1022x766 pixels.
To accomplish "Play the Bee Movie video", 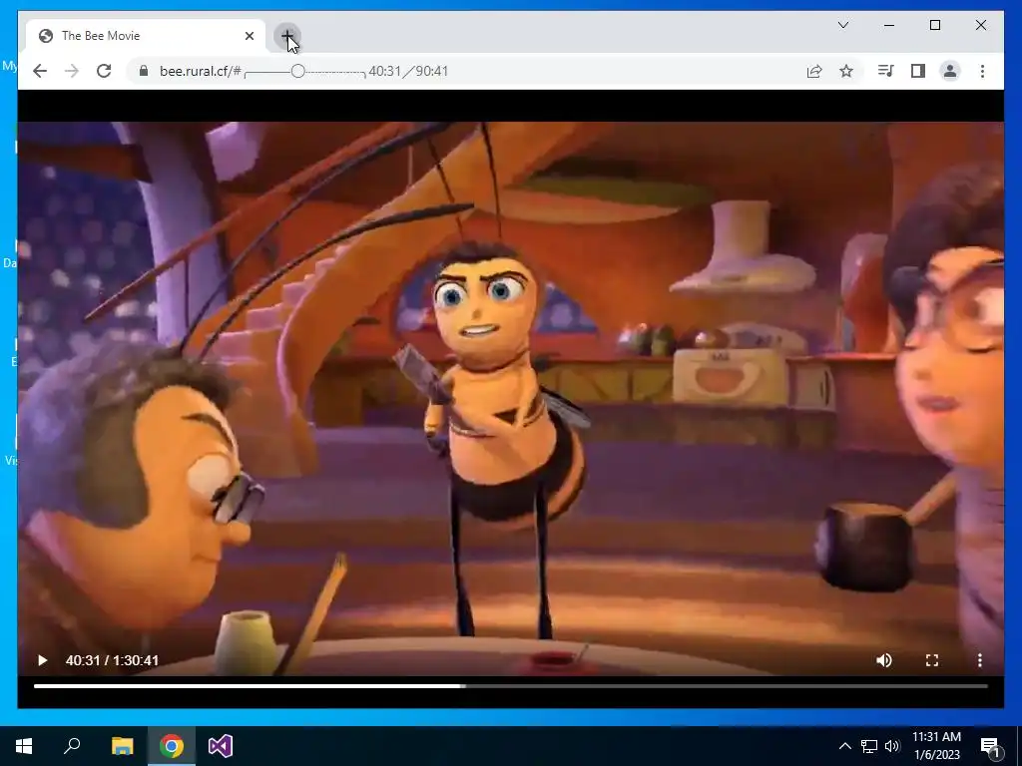I will pyautogui.click(x=42, y=660).
